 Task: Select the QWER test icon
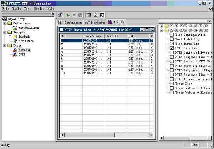(15, 55)
